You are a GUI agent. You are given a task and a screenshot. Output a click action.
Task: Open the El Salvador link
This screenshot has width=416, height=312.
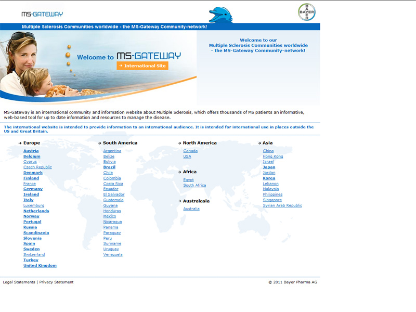114,194
